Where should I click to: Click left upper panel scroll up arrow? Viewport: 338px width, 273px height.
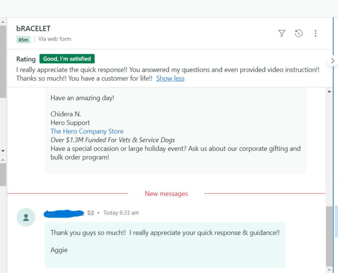click(3, 22)
